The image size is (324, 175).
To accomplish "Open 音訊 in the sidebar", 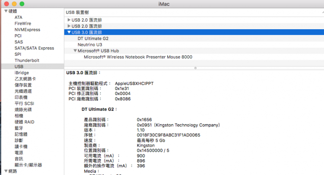I will point(19,159).
